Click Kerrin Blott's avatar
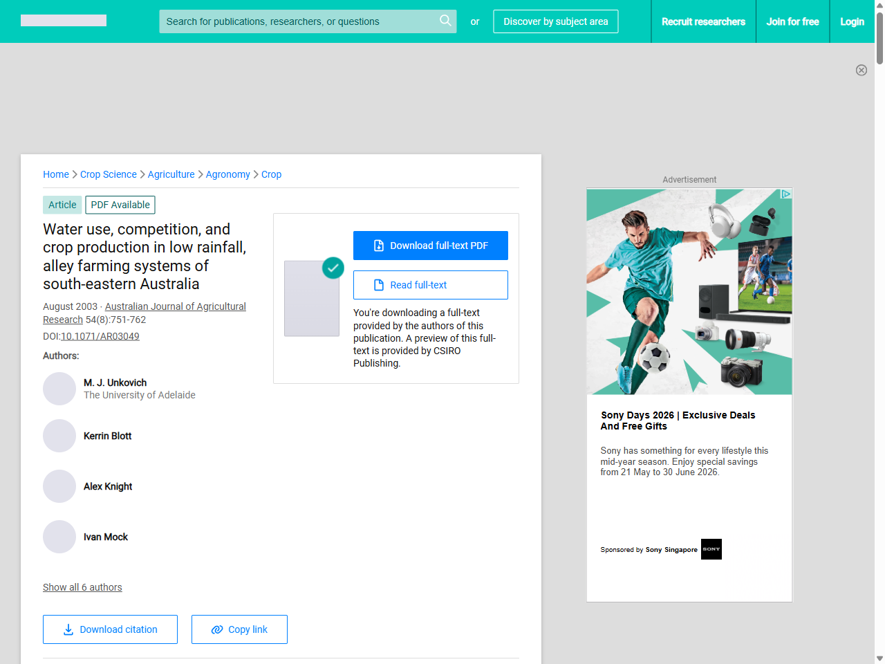Image resolution: width=885 pixels, height=664 pixels. pos(59,436)
